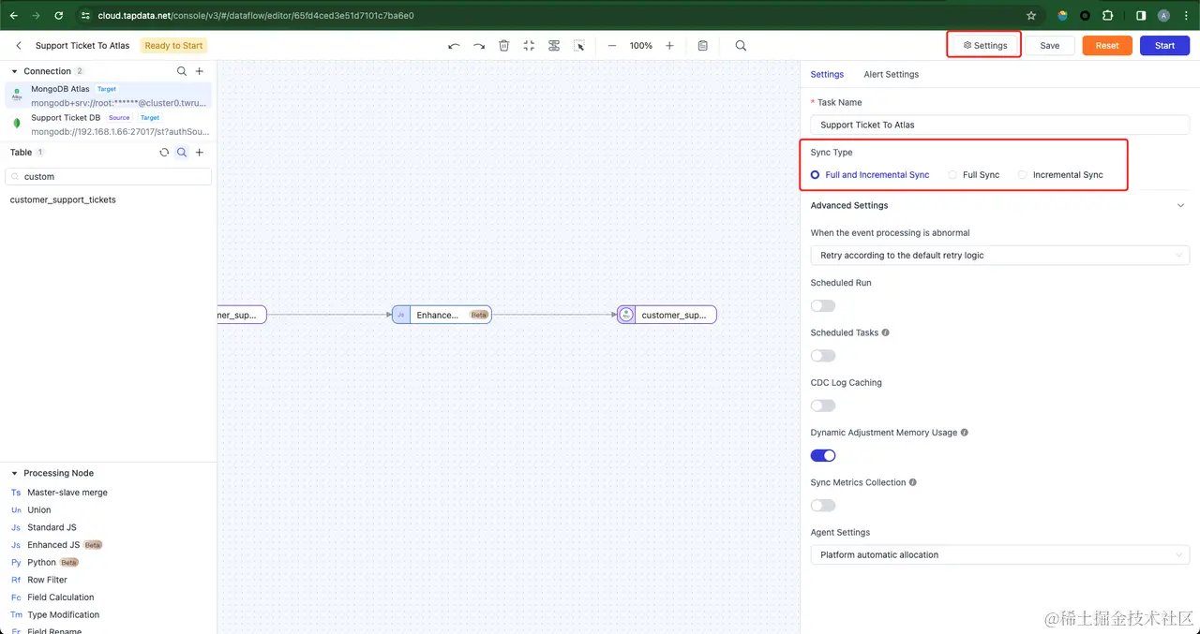Image resolution: width=1200 pixels, height=634 pixels.
Task: Click the redo arrow in the canvas toolbar
Action: coord(479,45)
